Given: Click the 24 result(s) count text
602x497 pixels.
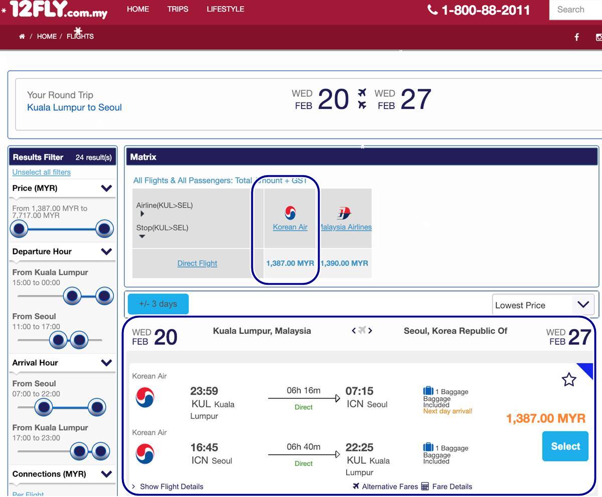Looking at the screenshot, I should coord(93,157).
